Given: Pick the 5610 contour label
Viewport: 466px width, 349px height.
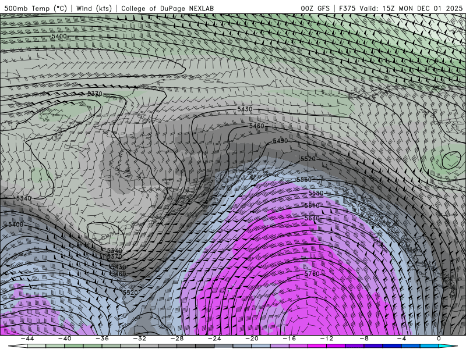Looking at the screenshot, I should (x=312, y=205).
